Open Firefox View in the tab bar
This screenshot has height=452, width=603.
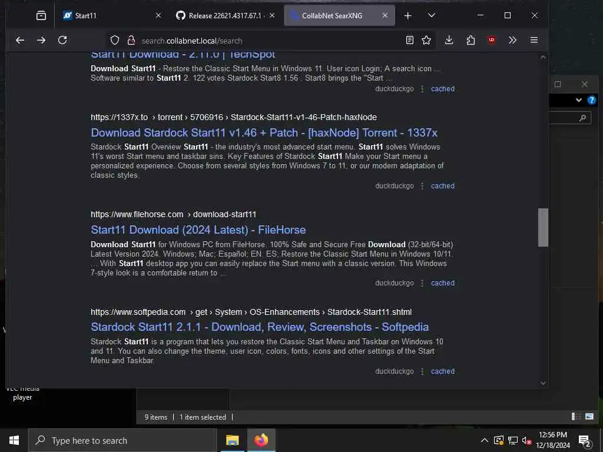(x=41, y=15)
